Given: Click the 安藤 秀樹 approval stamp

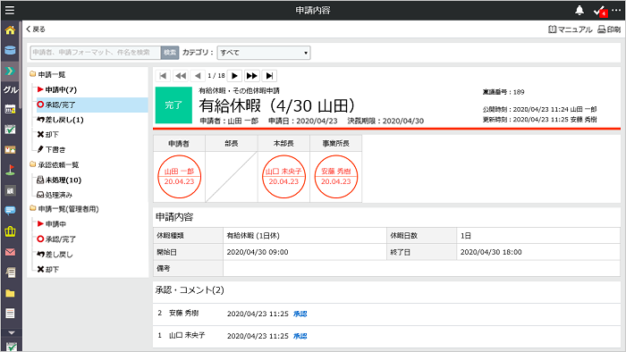Looking at the screenshot, I should tap(336, 177).
